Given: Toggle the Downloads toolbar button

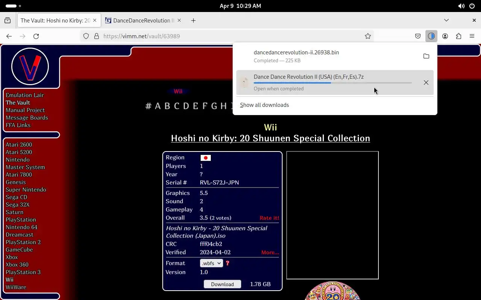Looking at the screenshot, I should pos(431,36).
